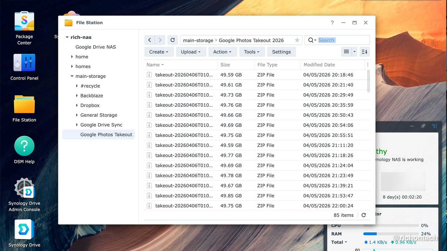Screen dimensions: 447x251
Task: Launch Synology Drive desktop icon
Action: pos(24,230)
